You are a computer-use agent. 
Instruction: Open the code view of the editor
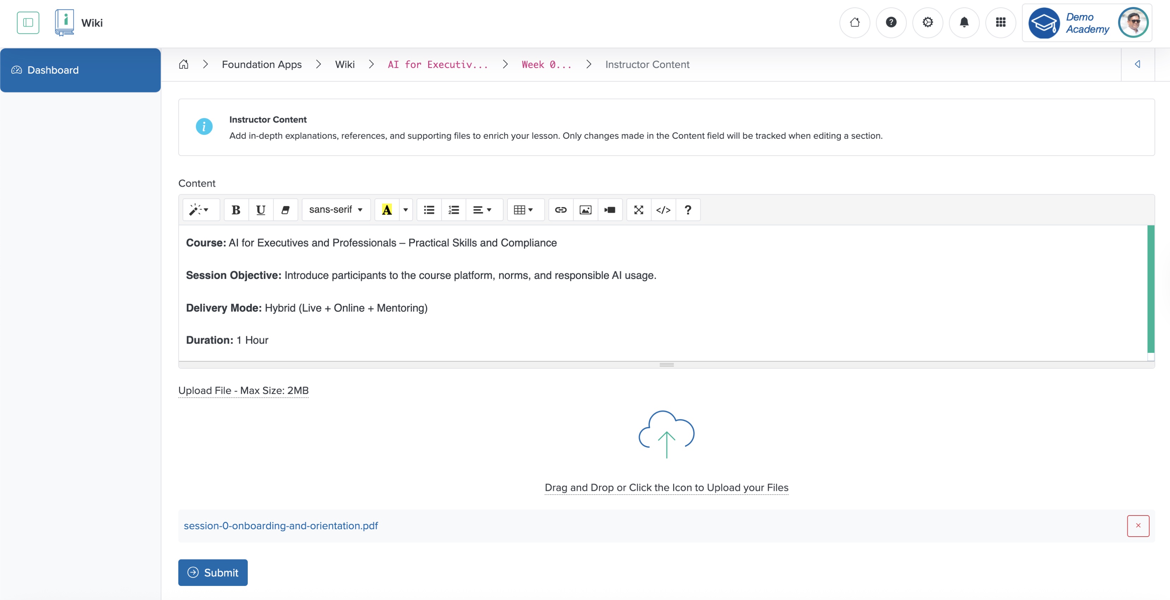point(663,210)
